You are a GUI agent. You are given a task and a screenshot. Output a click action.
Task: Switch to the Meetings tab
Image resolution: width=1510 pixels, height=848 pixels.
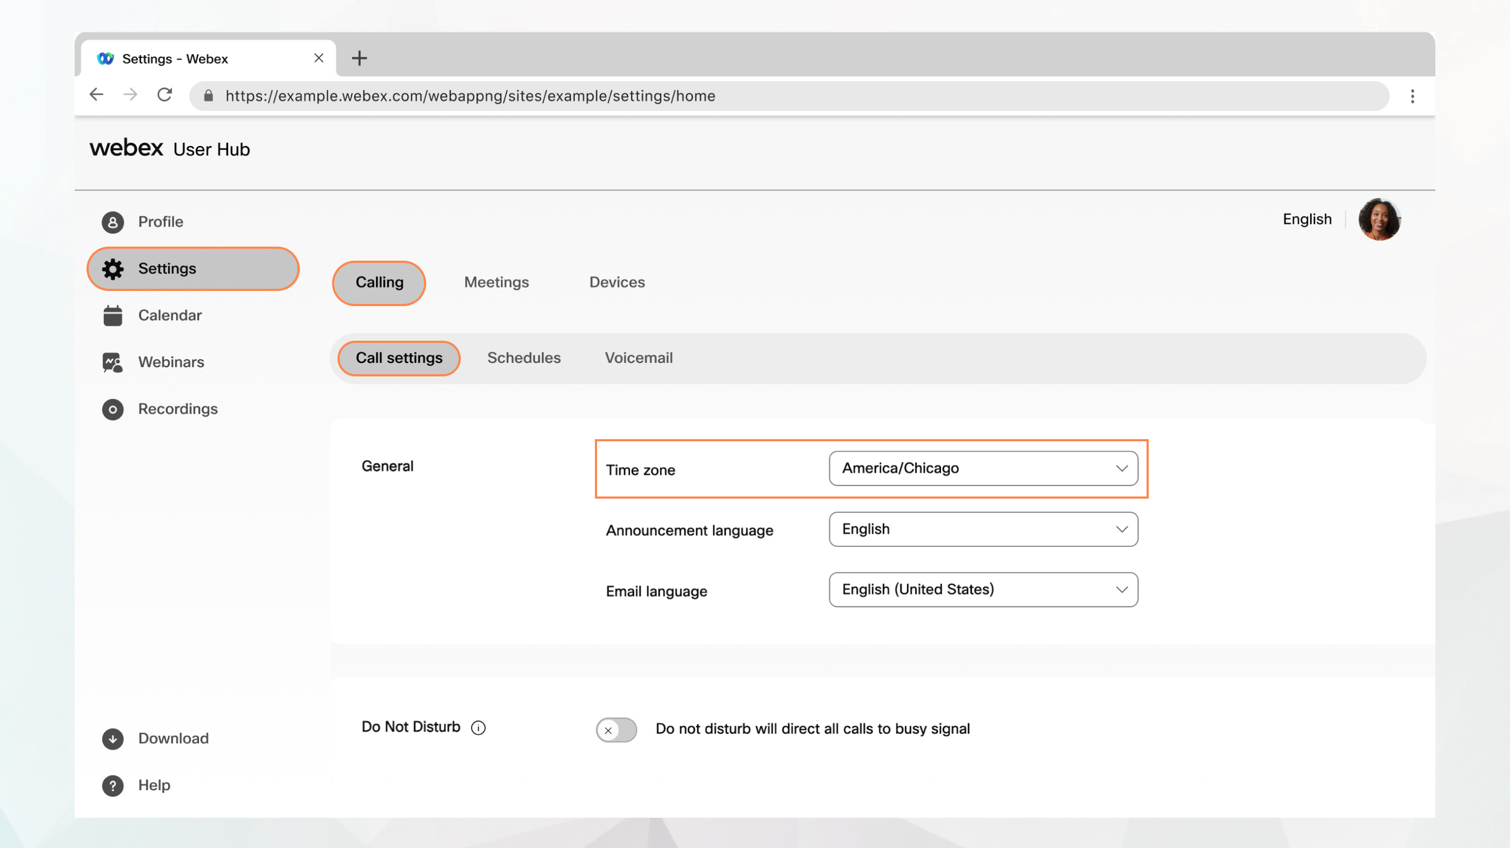496,281
